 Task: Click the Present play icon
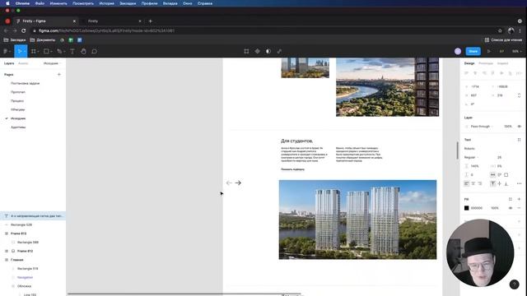(x=489, y=51)
